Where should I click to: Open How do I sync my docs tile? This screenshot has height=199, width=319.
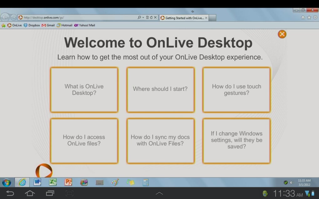(160, 141)
